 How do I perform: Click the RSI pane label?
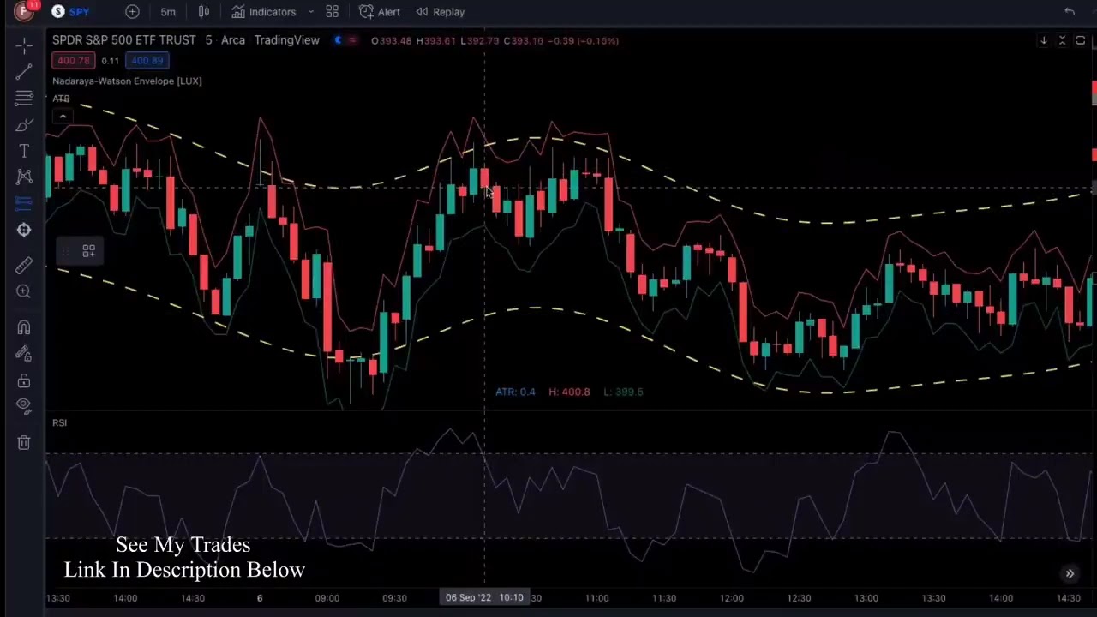coord(59,422)
